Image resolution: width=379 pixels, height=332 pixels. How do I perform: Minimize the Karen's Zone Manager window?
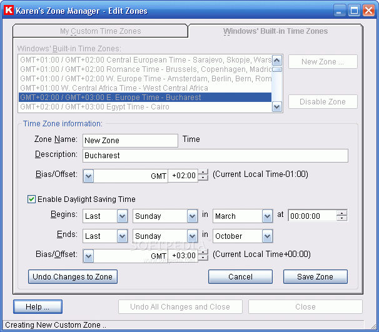[339, 11]
